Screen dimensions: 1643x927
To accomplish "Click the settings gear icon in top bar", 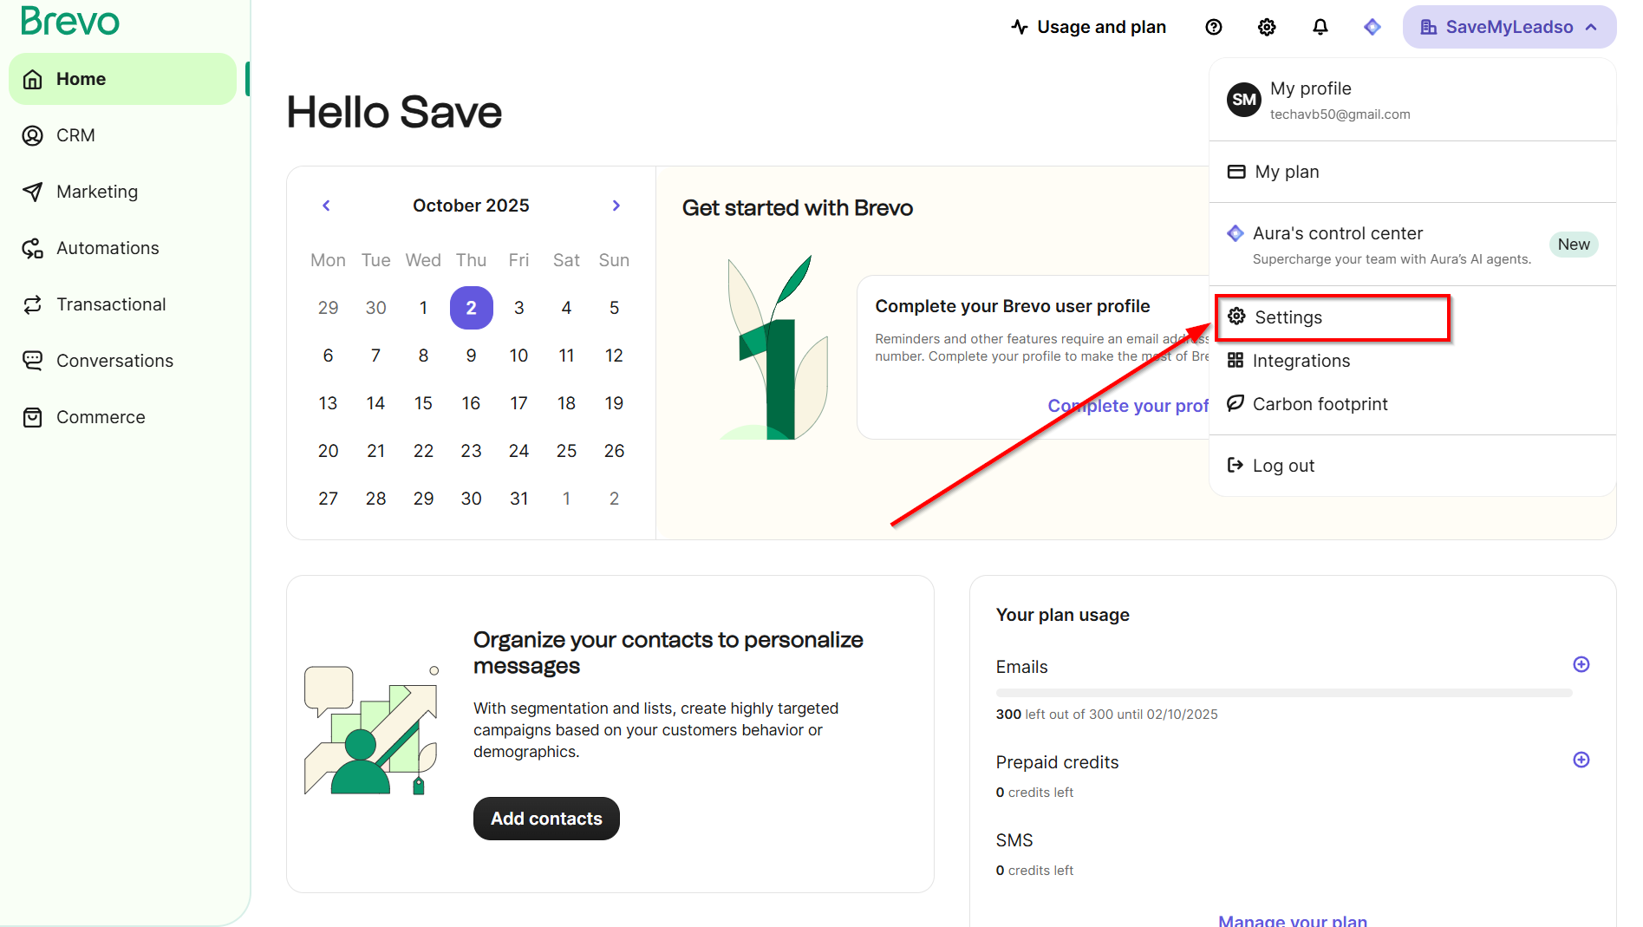I will [1267, 27].
